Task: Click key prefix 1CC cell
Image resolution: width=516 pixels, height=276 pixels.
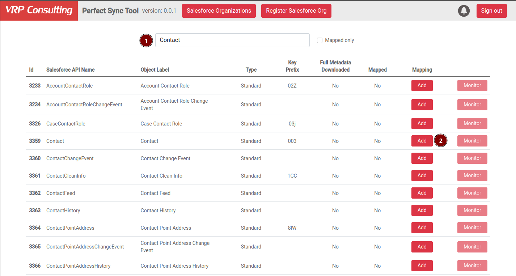Action: pos(292,176)
